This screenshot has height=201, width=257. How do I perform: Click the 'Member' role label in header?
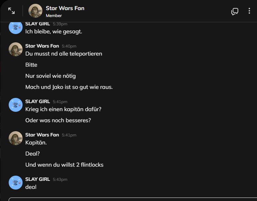coord(54,16)
